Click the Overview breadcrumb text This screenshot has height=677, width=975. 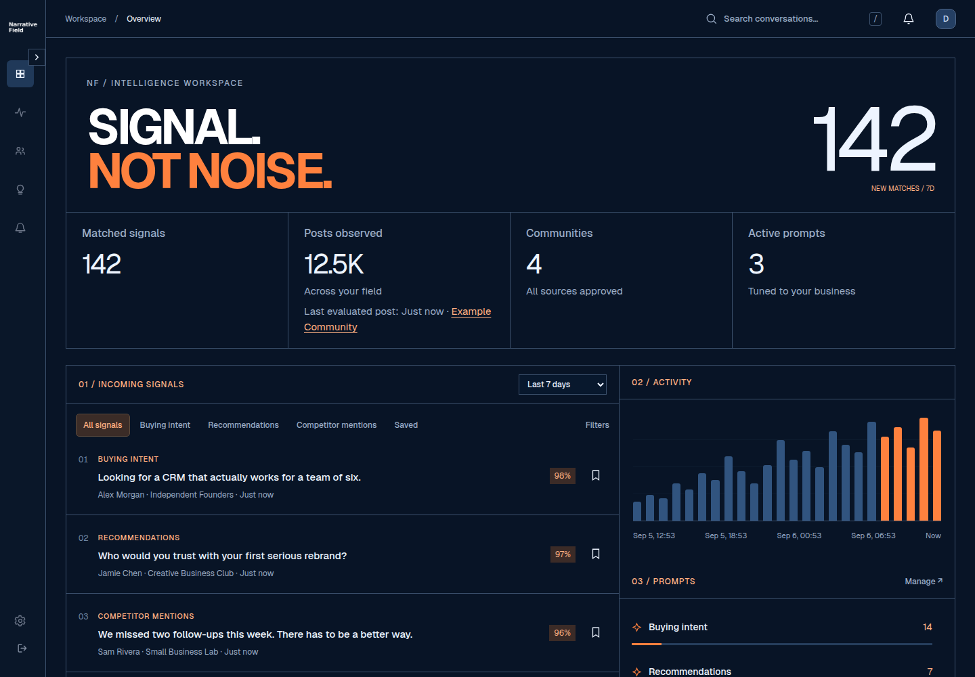tap(144, 19)
